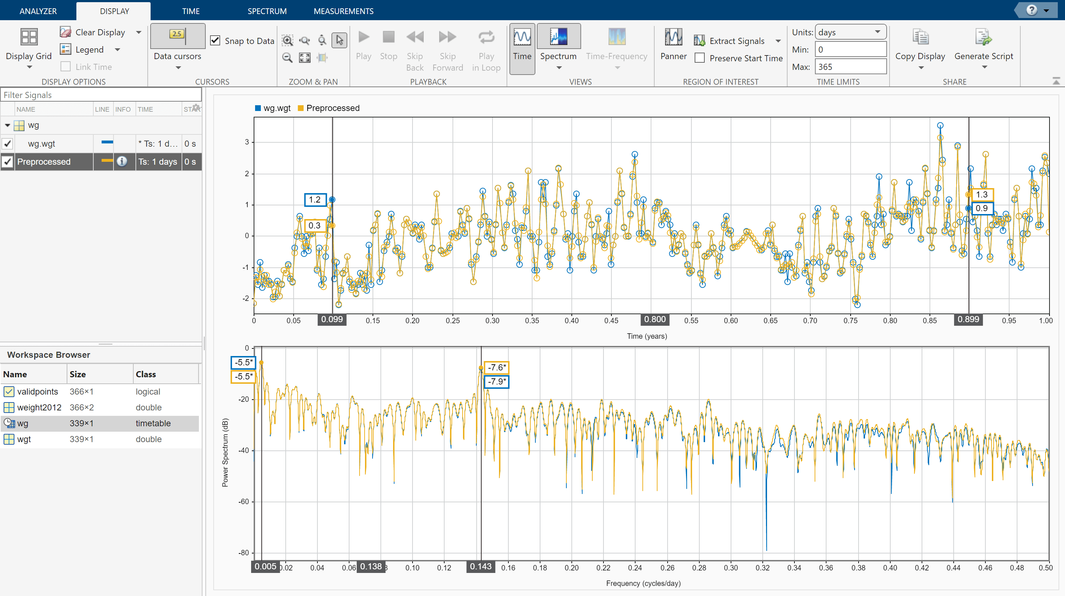Viewport: 1065px width, 596px height.
Task: Click the Copy Display icon
Action: tap(920, 37)
